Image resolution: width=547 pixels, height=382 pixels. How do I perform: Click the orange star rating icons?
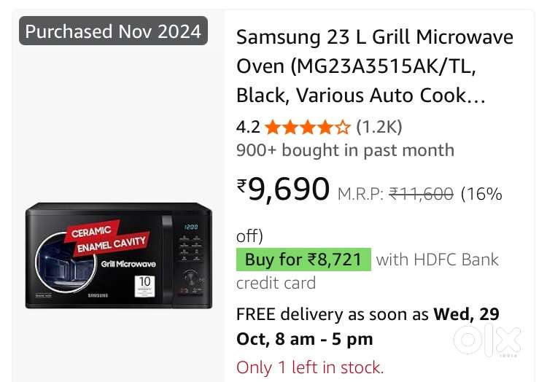click(x=307, y=128)
